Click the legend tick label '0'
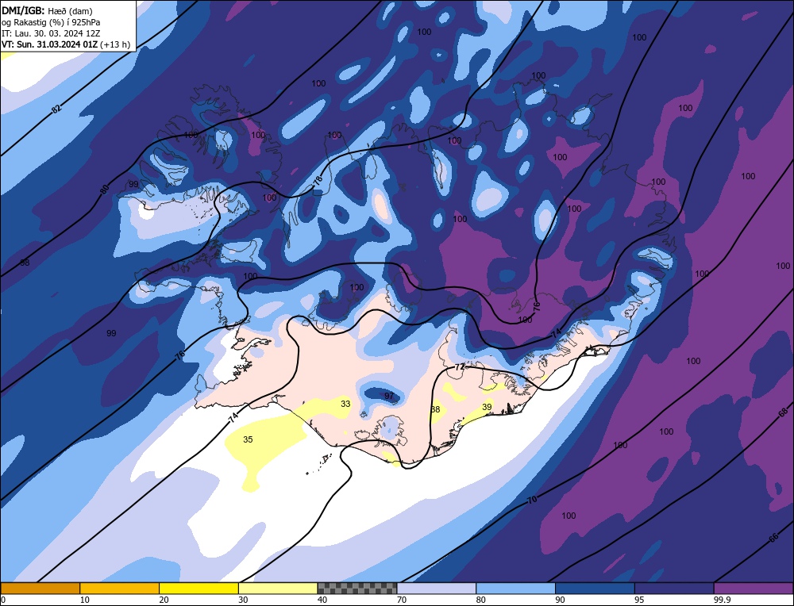Viewport: 794px width, 606px height. (x=3, y=600)
